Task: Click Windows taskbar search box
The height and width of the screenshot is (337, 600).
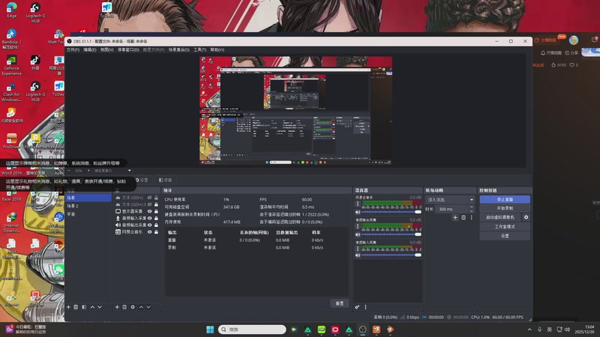Action: pos(252,330)
